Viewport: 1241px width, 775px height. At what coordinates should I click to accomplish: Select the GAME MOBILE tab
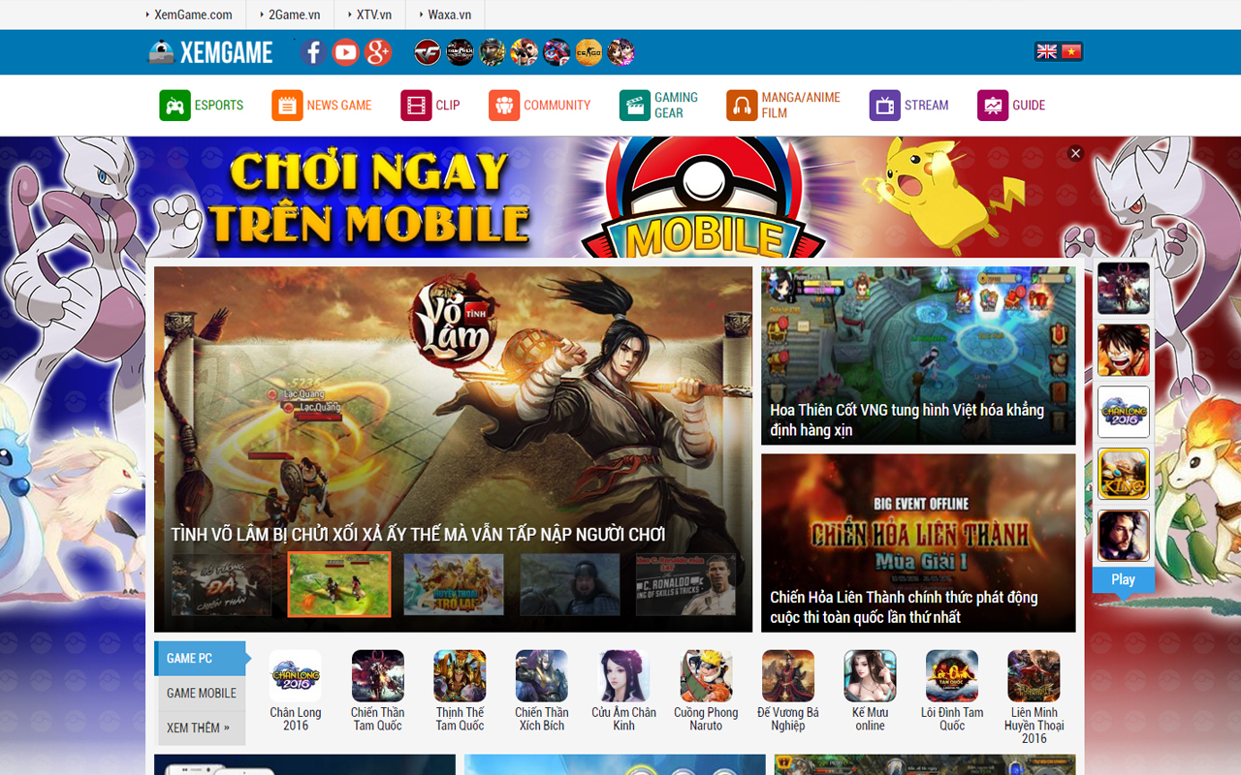[x=201, y=694]
